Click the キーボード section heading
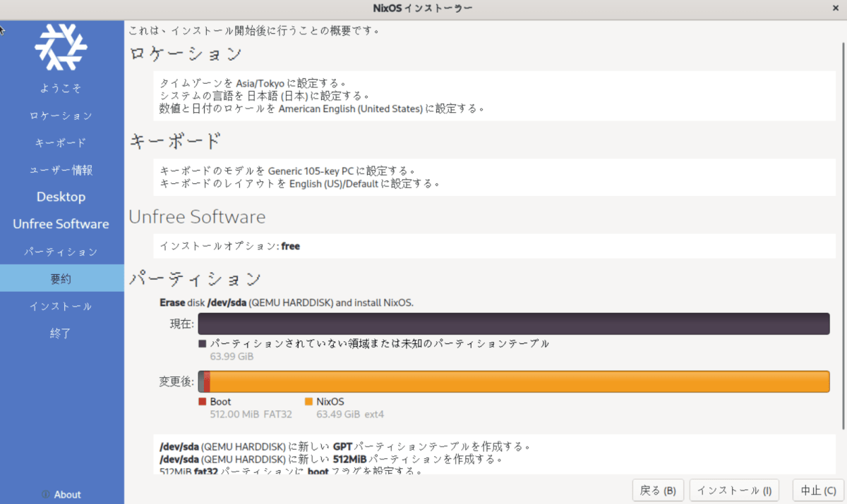The image size is (847, 504). click(x=175, y=140)
